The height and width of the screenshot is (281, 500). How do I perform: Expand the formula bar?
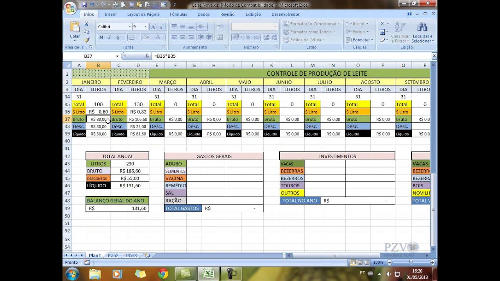tap(434, 56)
